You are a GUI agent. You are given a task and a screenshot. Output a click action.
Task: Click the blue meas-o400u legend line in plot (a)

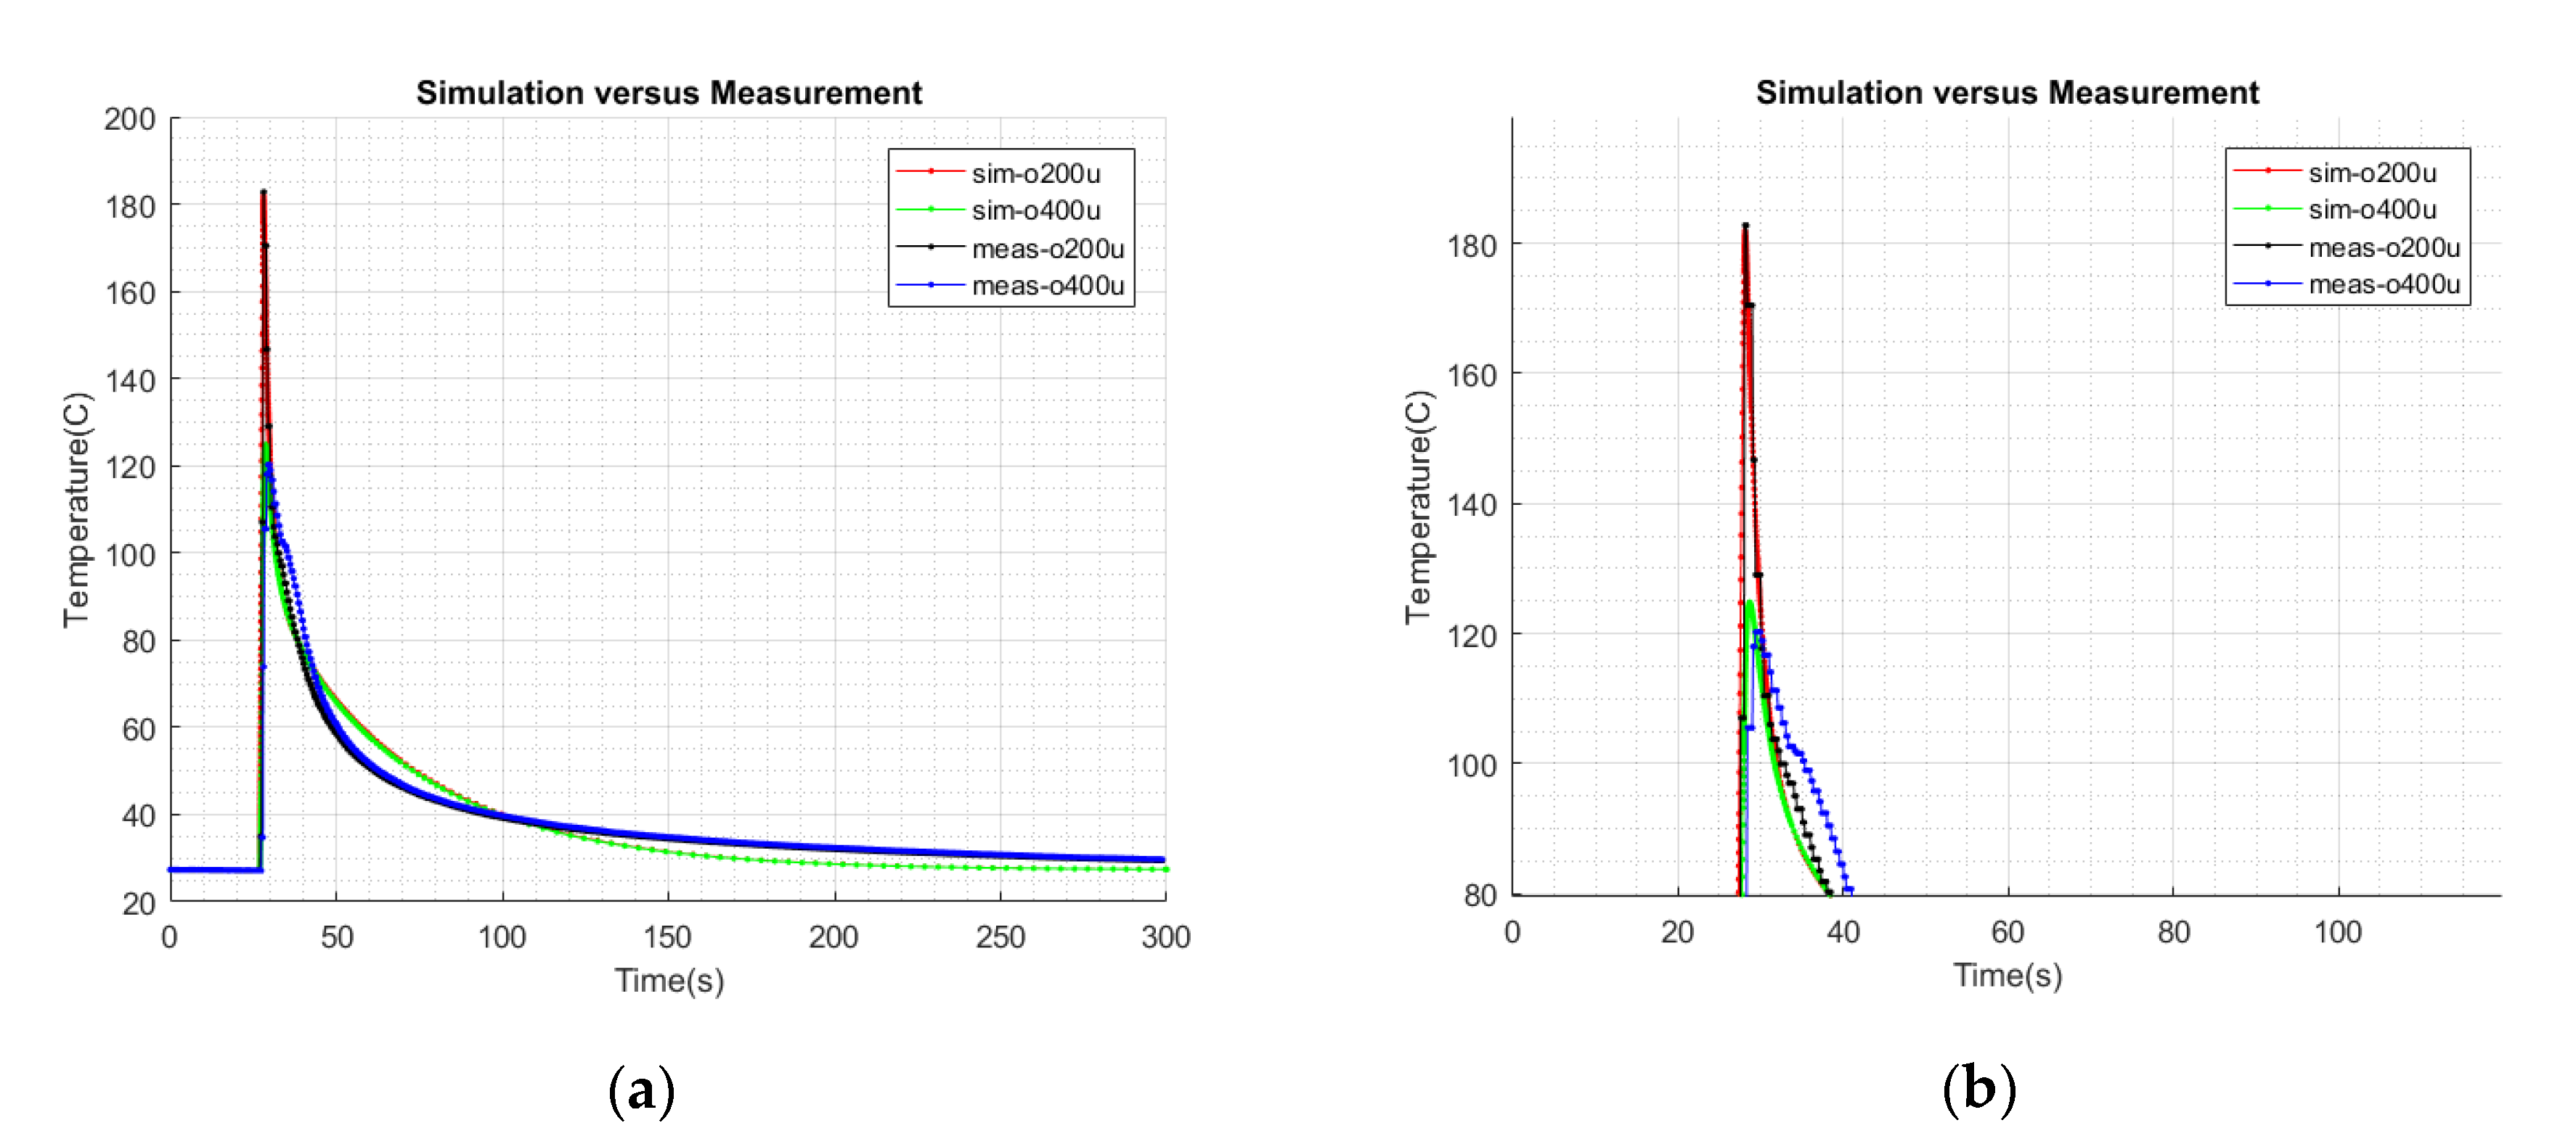coord(930,285)
